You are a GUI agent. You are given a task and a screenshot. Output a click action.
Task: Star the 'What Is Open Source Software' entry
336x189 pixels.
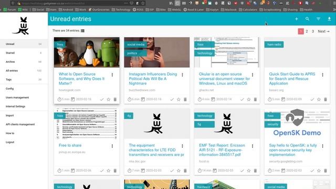(109, 99)
